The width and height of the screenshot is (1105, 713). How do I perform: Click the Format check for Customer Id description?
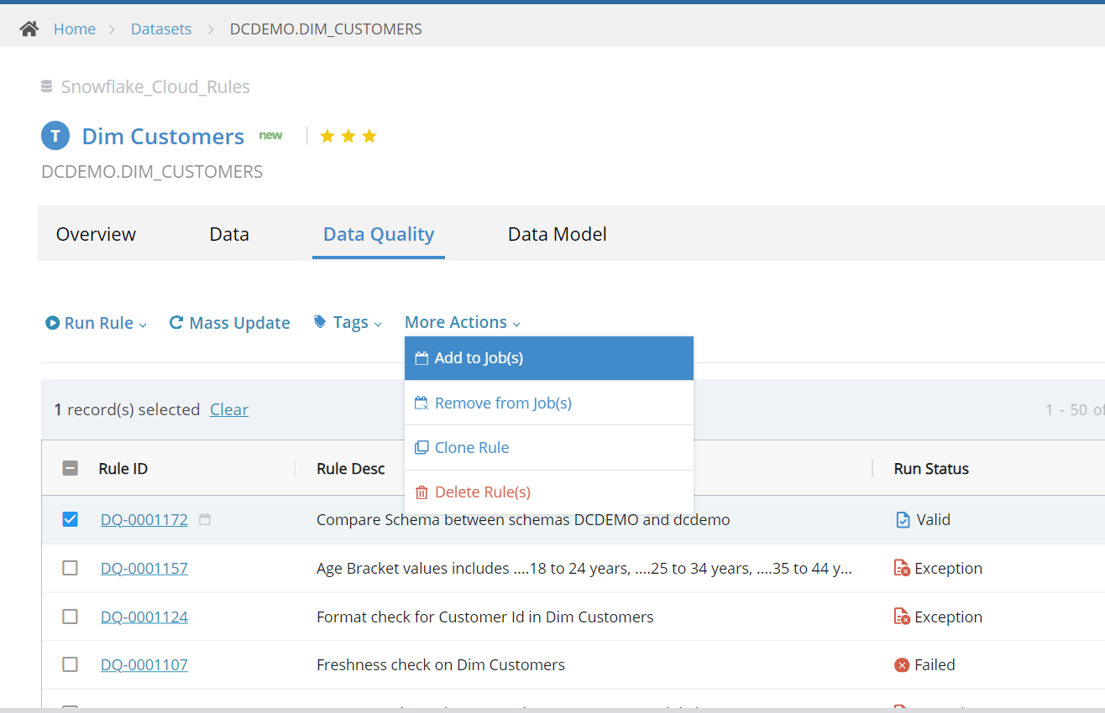click(x=485, y=617)
